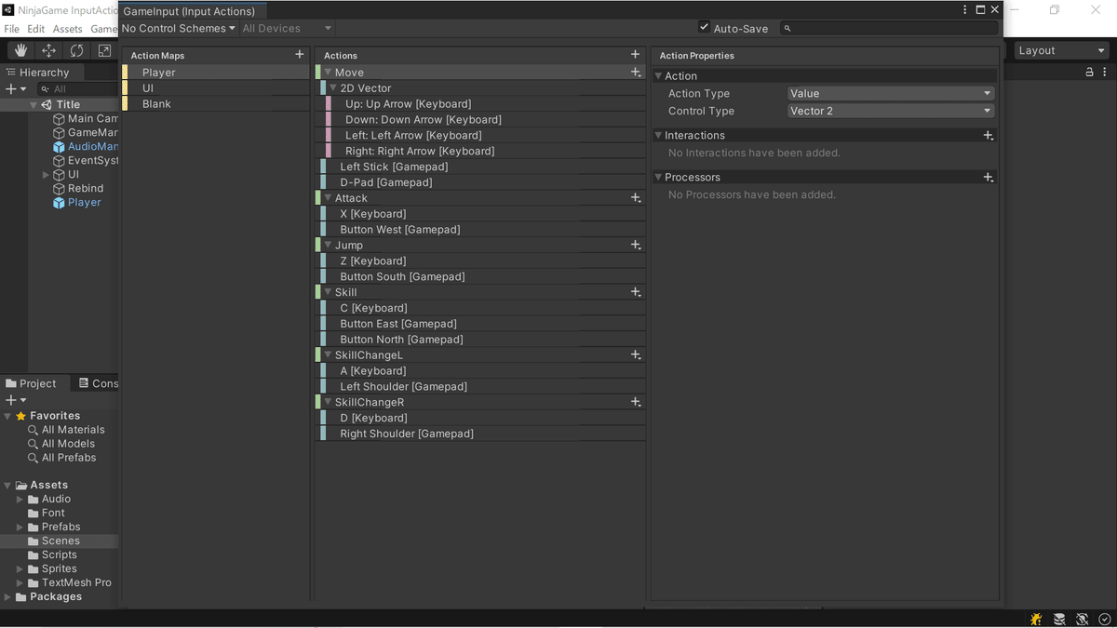This screenshot has width=1117, height=628.
Task: Select the Player action map
Action: (216, 73)
